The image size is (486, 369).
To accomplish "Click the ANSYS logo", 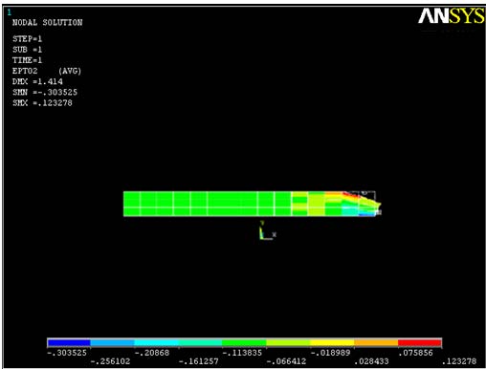I will pyautogui.click(x=451, y=15).
